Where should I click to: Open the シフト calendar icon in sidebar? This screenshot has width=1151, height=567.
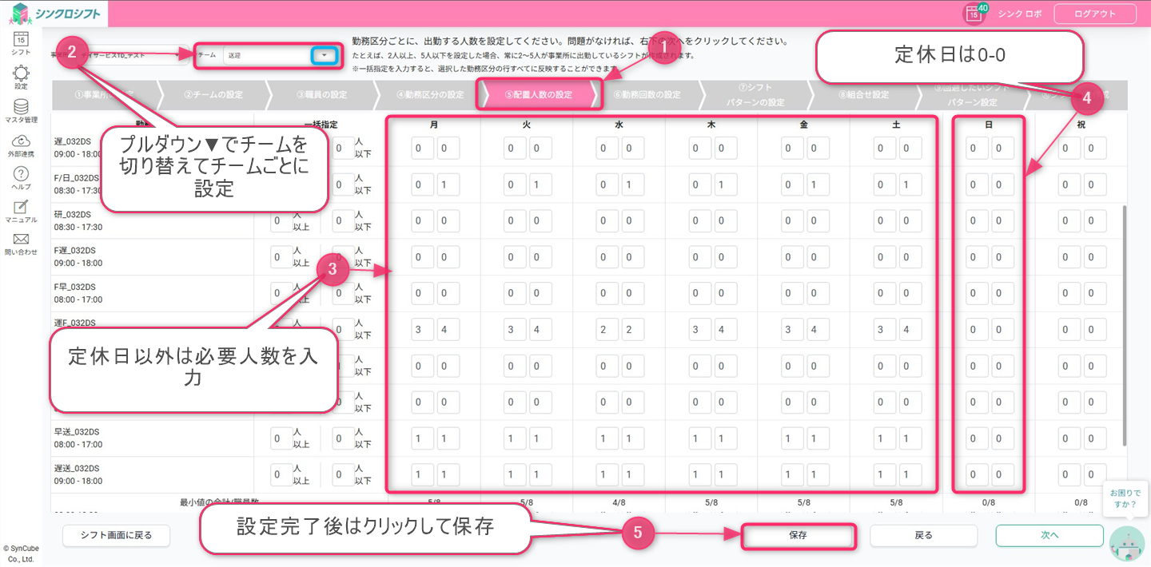(x=21, y=42)
